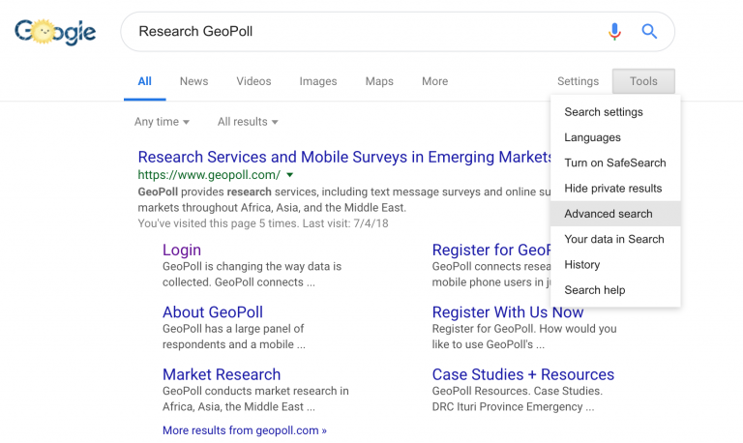Open the Videos results tab
This screenshot has width=743, height=443.
pyautogui.click(x=253, y=81)
